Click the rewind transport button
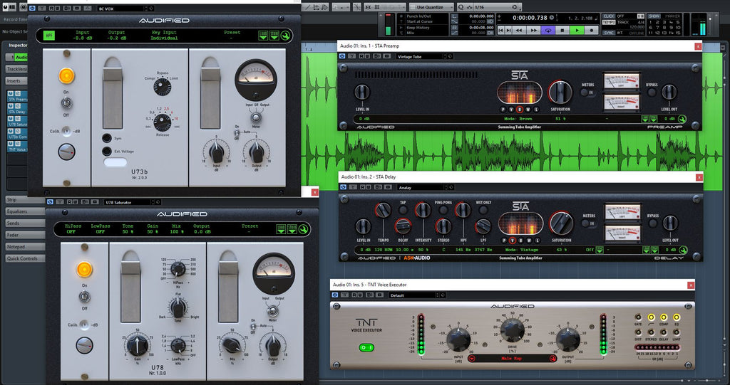This screenshot has height=385, width=730. [519, 30]
